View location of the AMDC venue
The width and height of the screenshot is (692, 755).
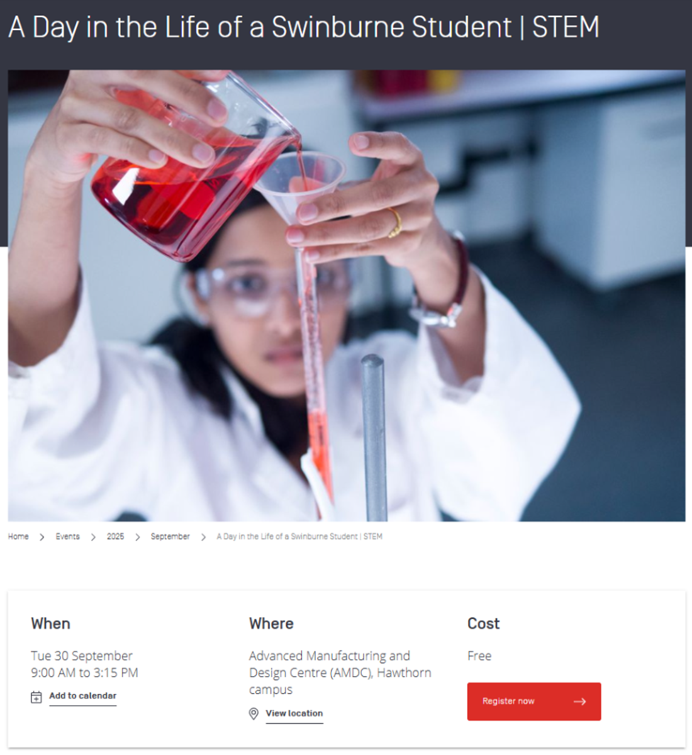pos(294,713)
